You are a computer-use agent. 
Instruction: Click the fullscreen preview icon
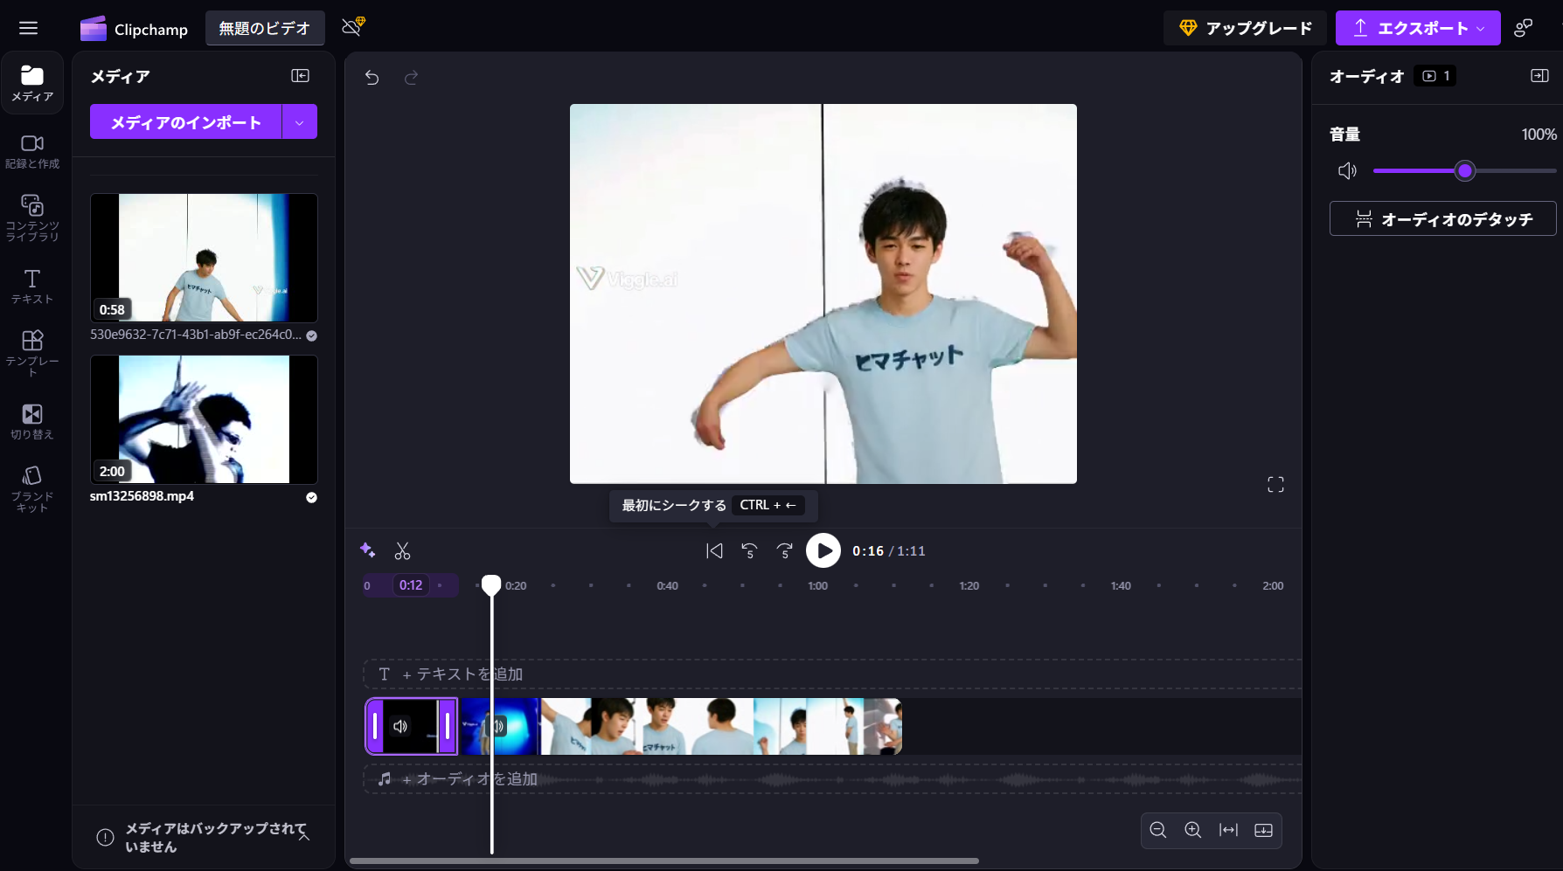point(1275,485)
